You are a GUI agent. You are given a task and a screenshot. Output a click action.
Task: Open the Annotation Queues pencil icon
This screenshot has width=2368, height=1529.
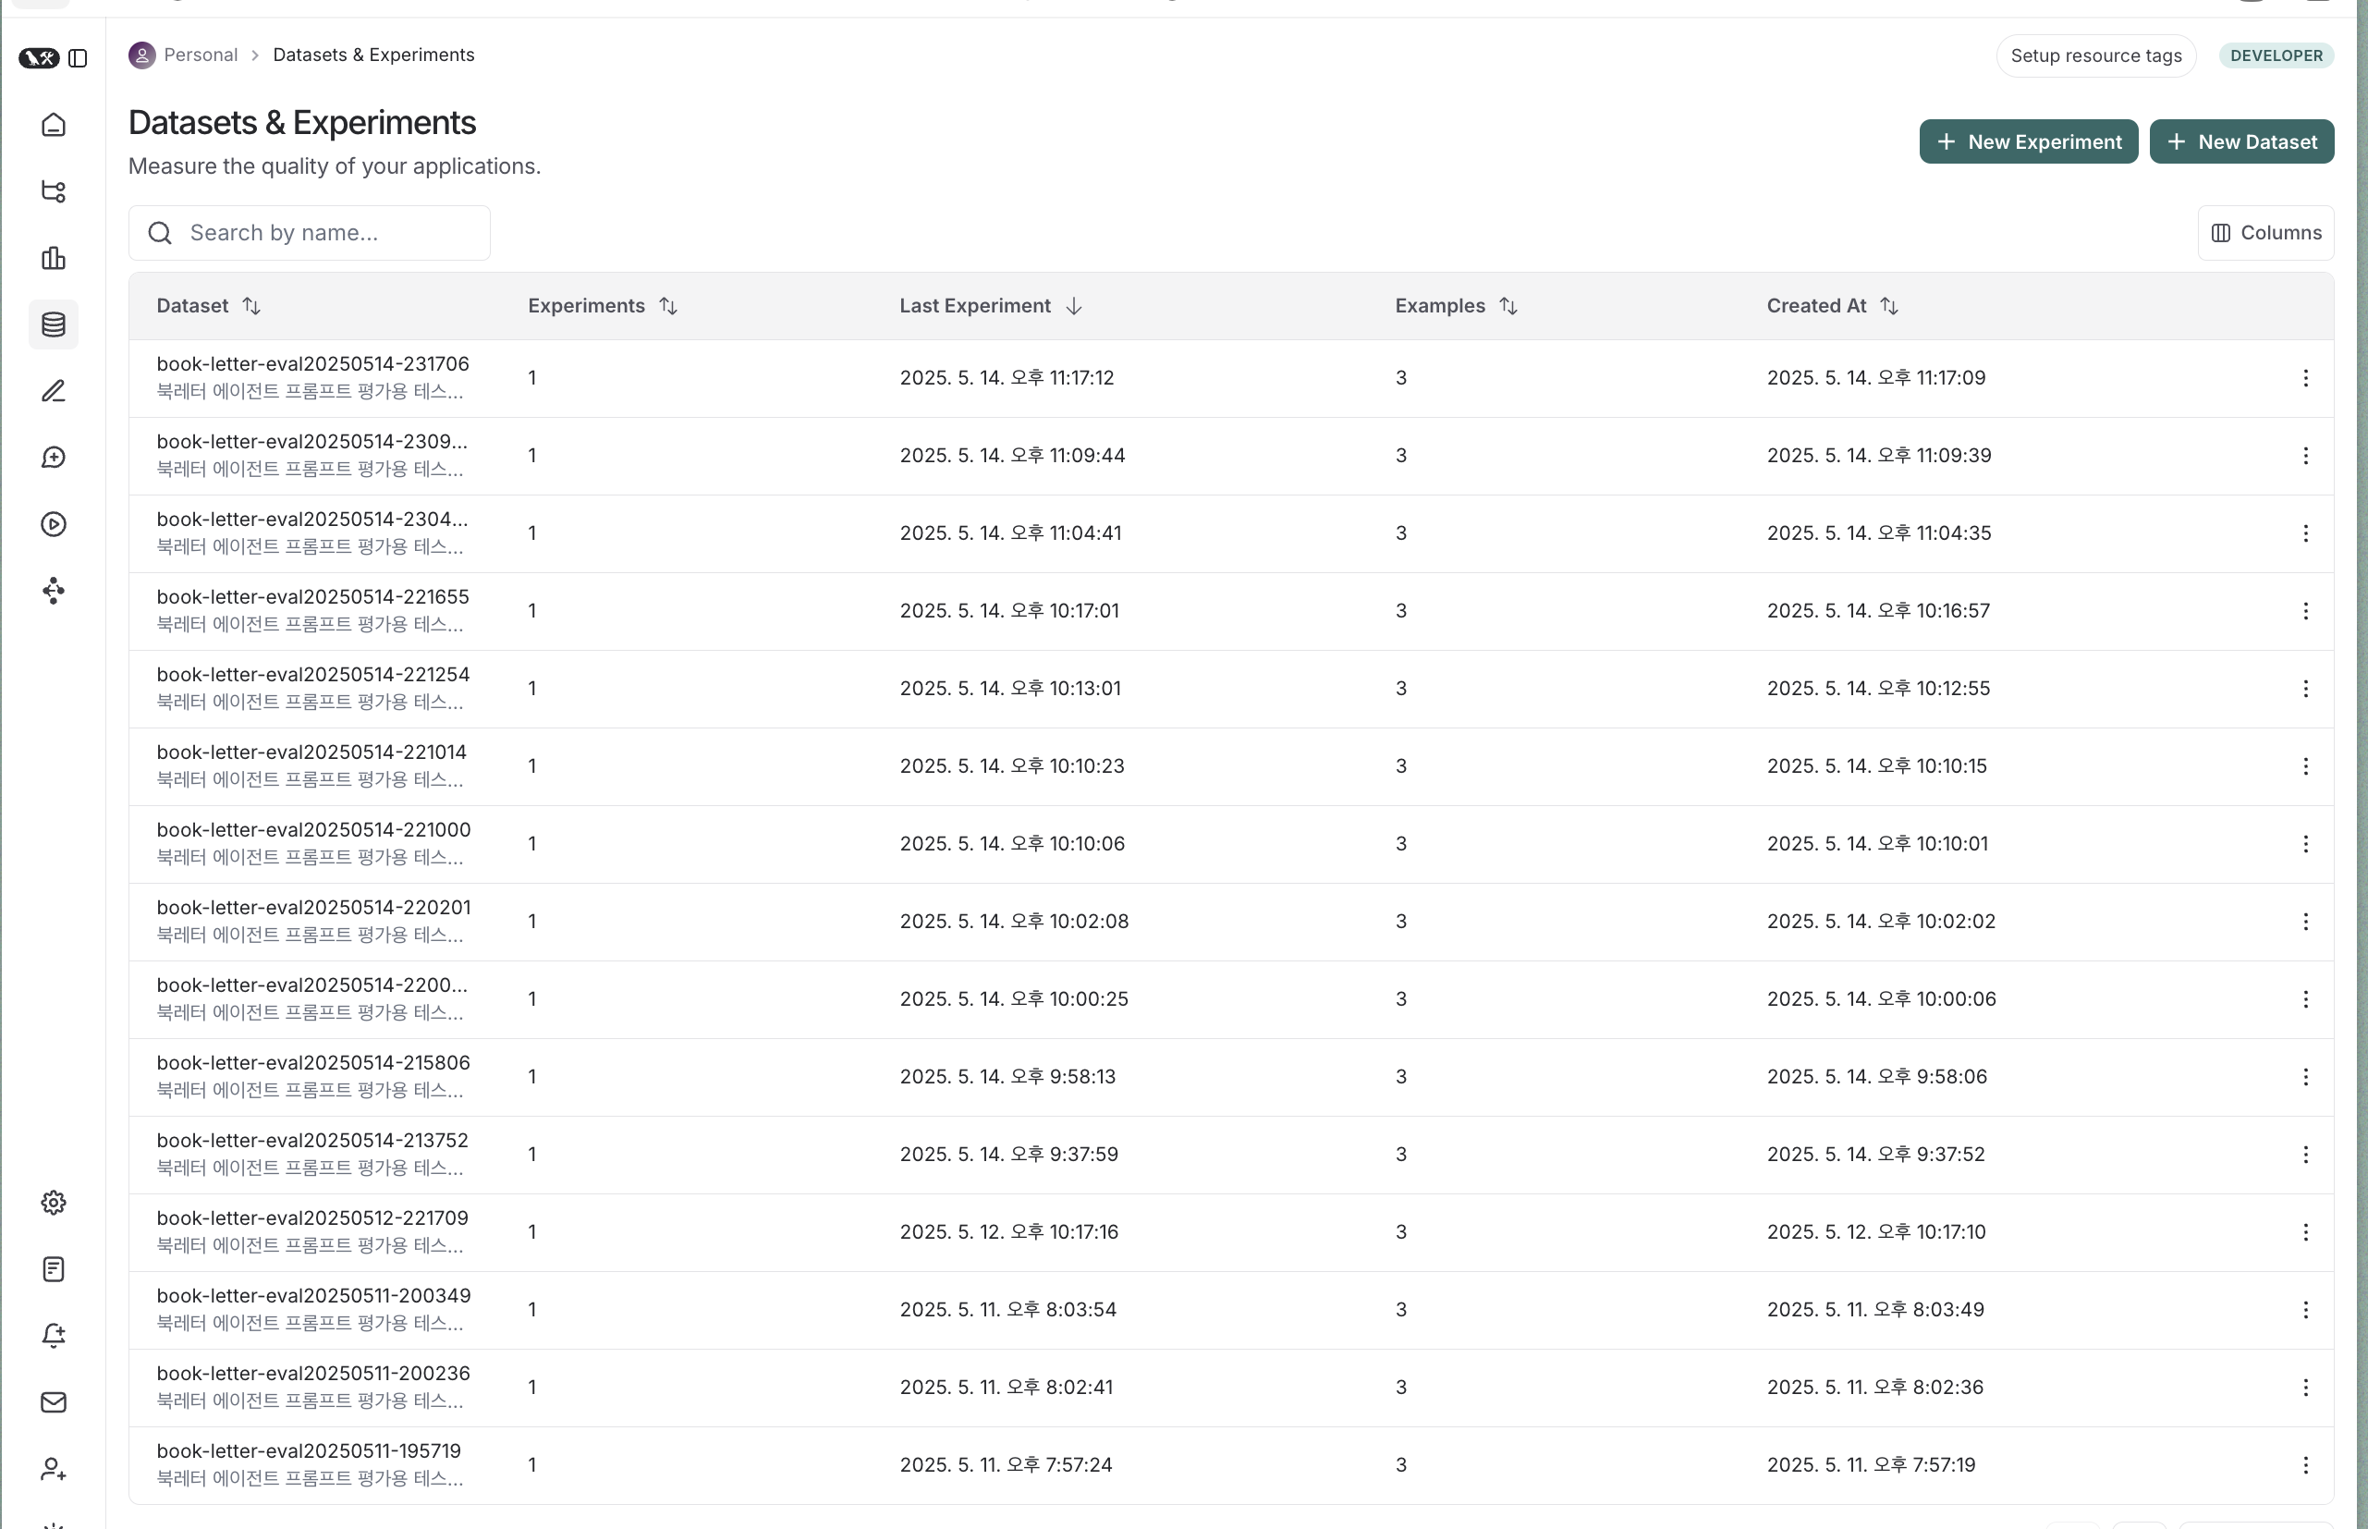point(54,391)
